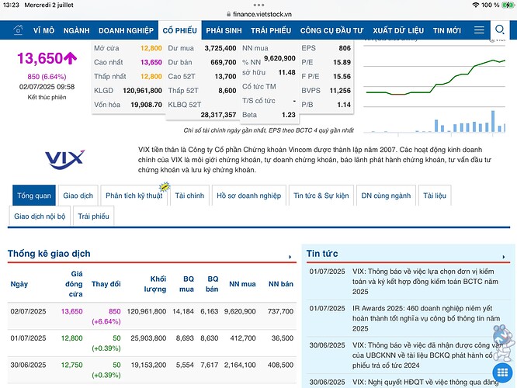Image resolution: width=517 pixels, height=388 pixels.
Task: Tap the closing price 12,750 for 30/06/2025
Action: pyautogui.click(x=72, y=365)
